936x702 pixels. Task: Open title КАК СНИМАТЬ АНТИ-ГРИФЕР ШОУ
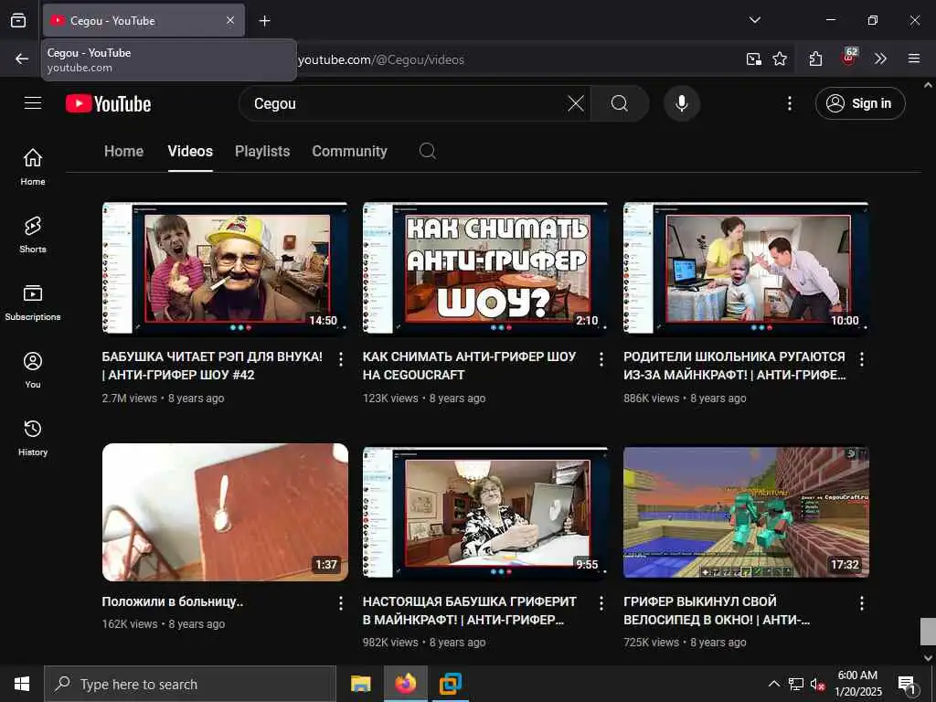pyautogui.click(x=469, y=366)
